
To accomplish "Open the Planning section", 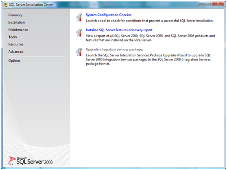I will [15, 15].
